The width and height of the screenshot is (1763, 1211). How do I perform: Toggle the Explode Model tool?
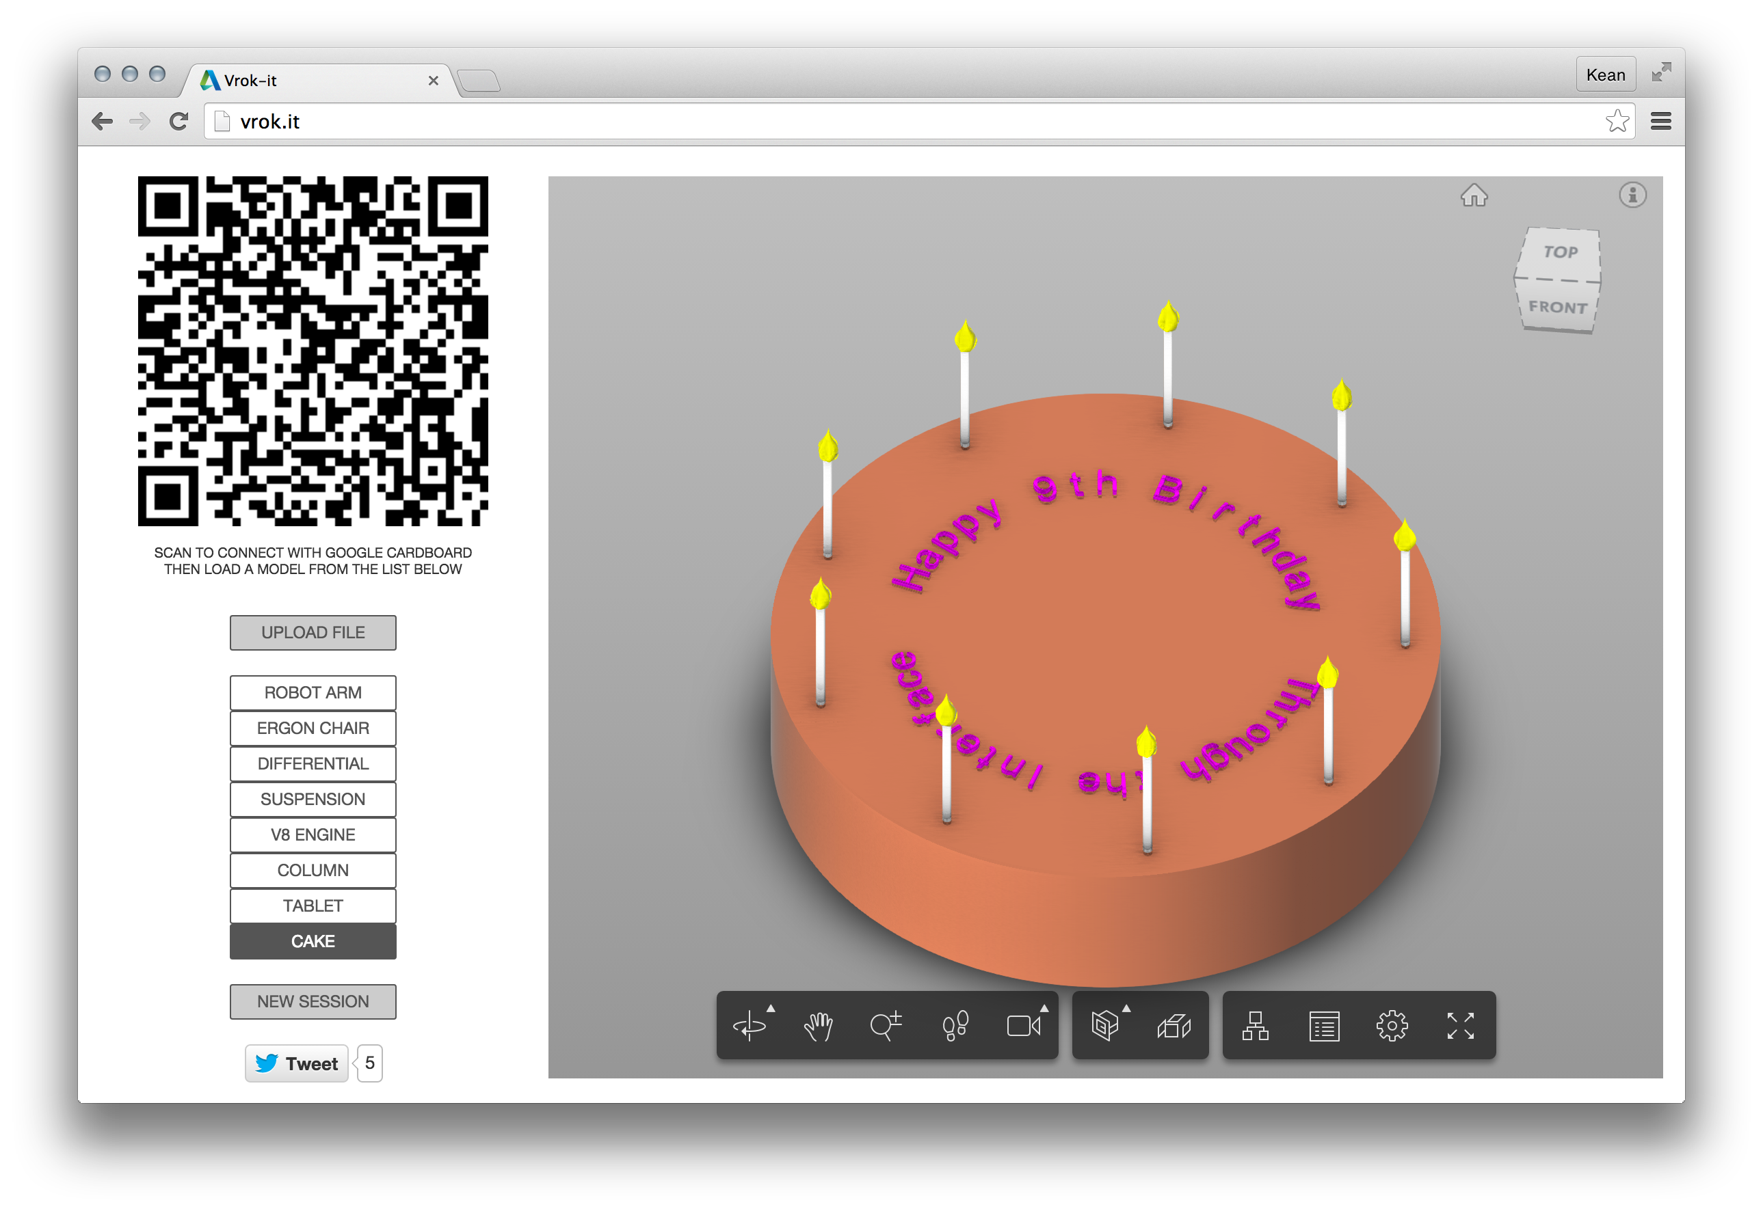click(x=1174, y=1026)
